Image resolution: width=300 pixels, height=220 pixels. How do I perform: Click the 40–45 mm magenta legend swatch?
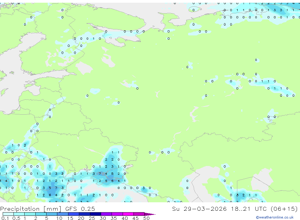click(x=128, y=214)
